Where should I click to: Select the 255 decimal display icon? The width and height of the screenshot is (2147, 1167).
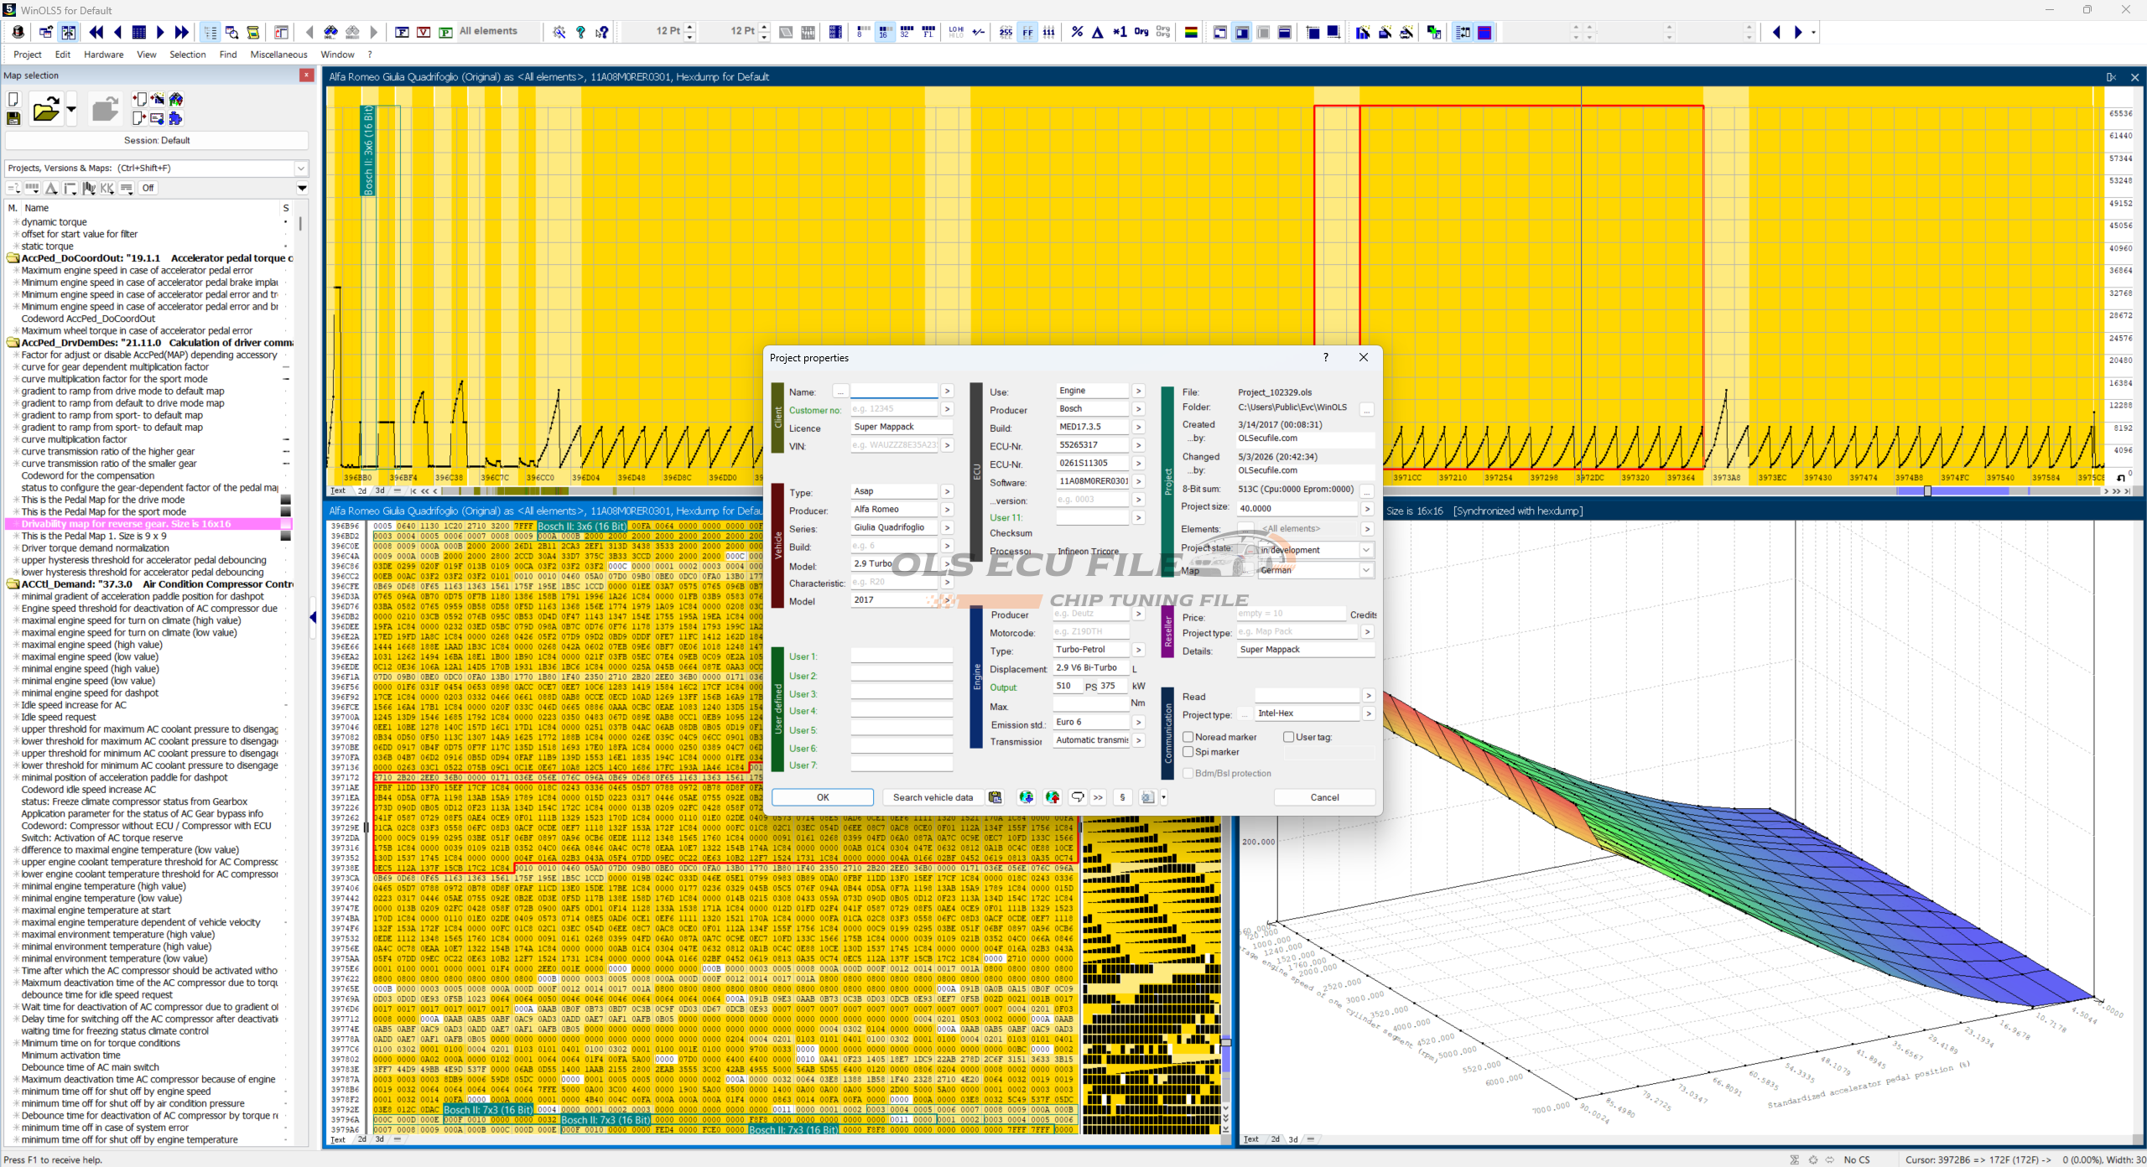(1006, 32)
